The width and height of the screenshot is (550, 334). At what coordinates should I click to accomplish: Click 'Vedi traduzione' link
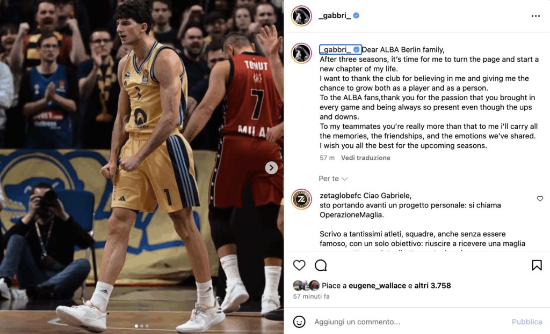tap(365, 158)
